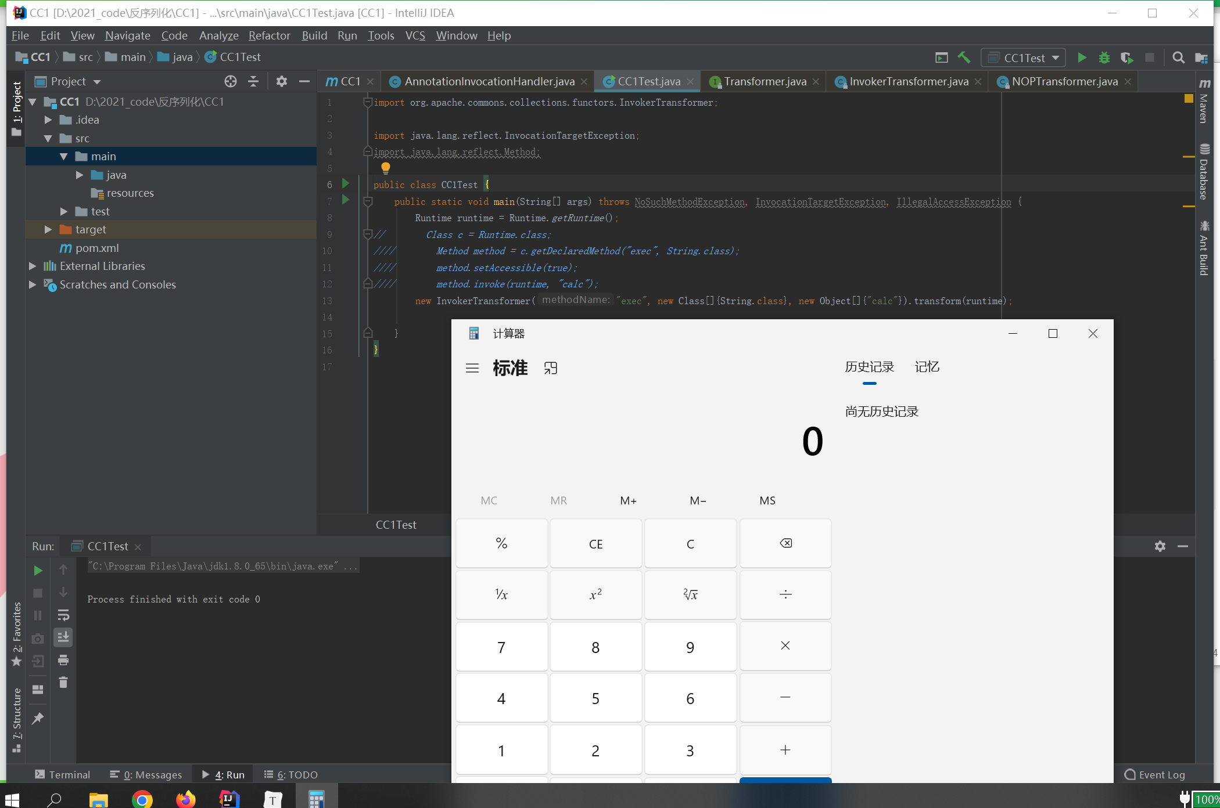Open Search Everywhere magnifier icon

(1178, 57)
